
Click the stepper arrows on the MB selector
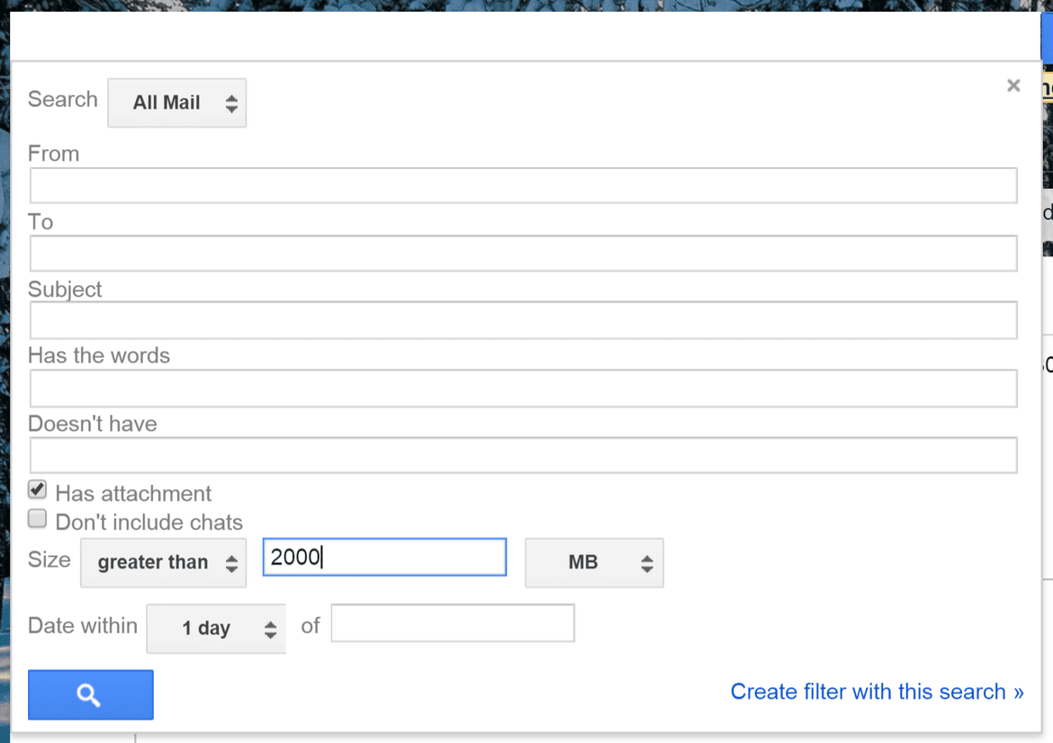click(648, 562)
